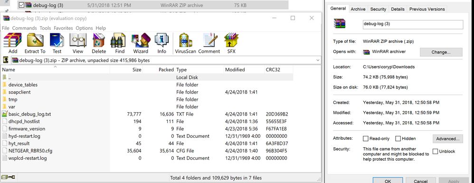
Task: Open the Commands menu
Action: pyautogui.click(x=25, y=28)
